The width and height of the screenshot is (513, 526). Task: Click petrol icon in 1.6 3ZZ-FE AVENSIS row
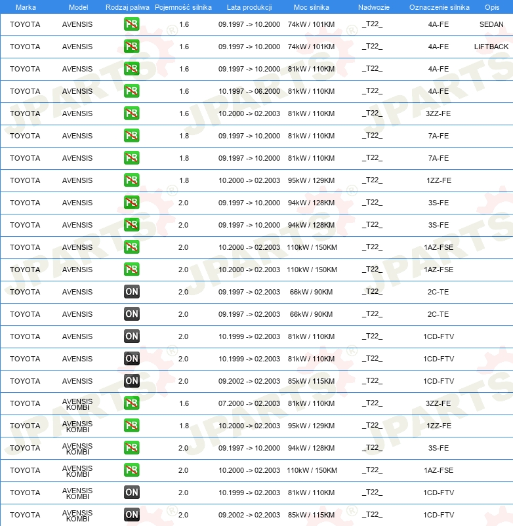pyautogui.click(x=131, y=113)
